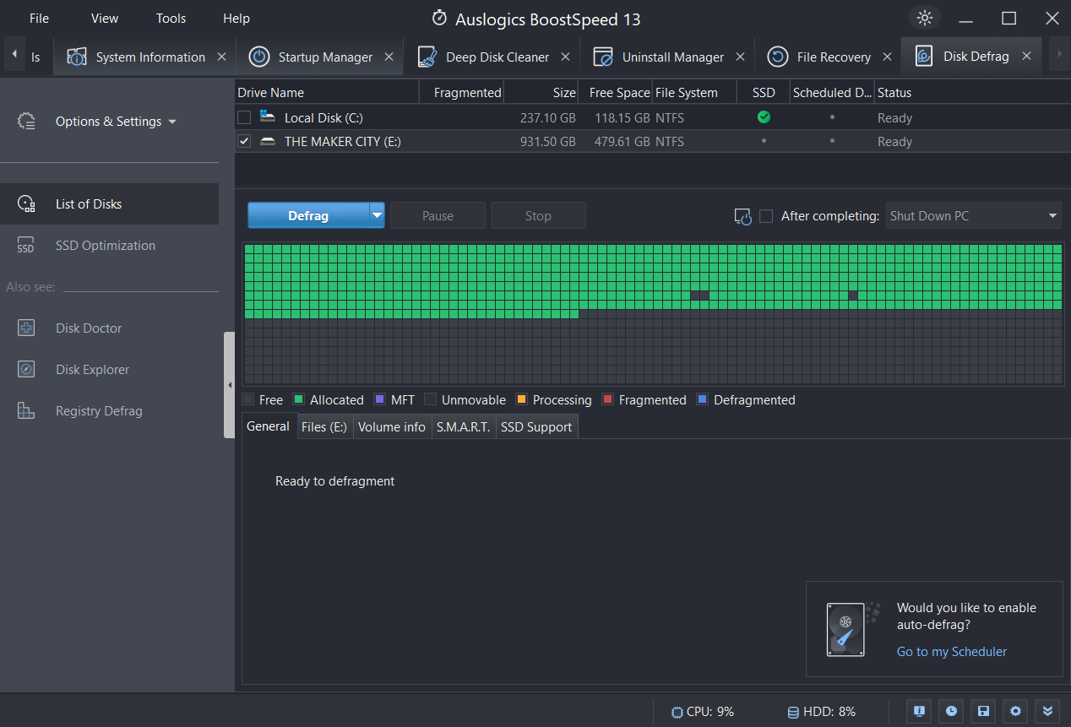Screen dimensions: 1071x727
Task: Click THE MAKER CITY (E:) drive icon
Action: point(268,141)
